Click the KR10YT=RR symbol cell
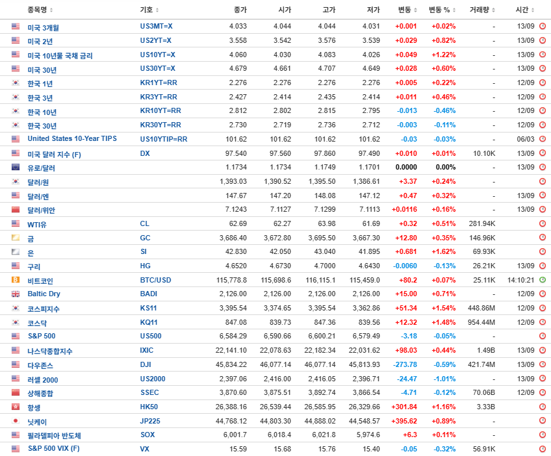Image resolution: width=551 pixels, height=456 pixels. tap(160, 110)
